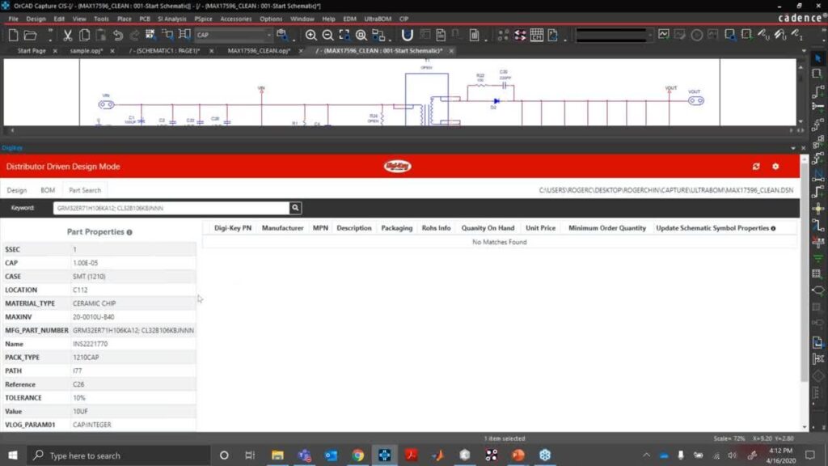This screenshot has width=828, height=466.
Task: Click the Minimum Order Quantity column header
Action: click(x=606, y=228)
